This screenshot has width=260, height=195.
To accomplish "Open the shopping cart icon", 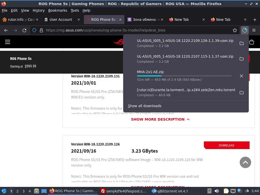I will (252, 42).
